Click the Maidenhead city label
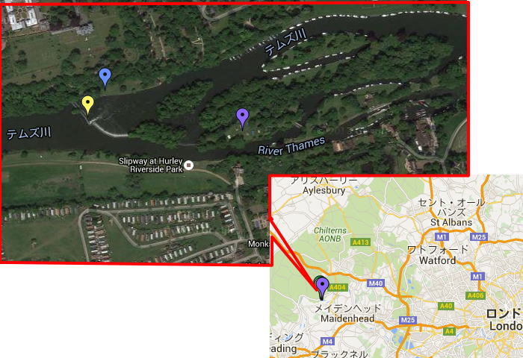This screenshot has height=358, width=523. (x=347, y=318)
